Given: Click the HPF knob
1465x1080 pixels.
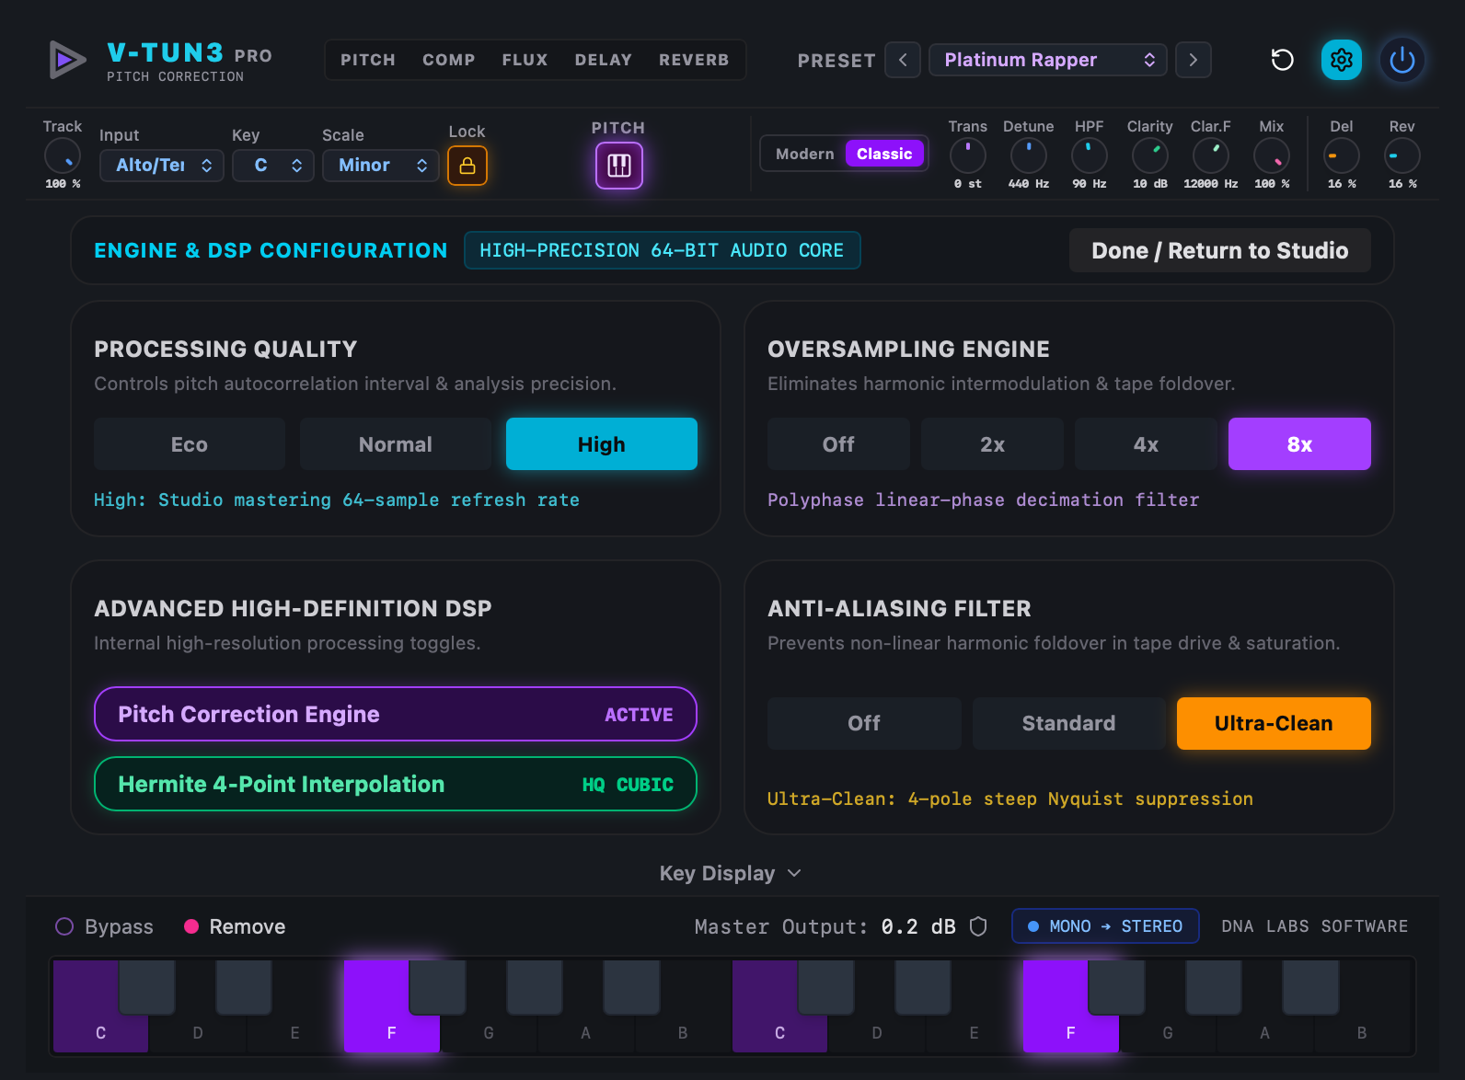Looking at the screenshot, I should coord(1090,155).
